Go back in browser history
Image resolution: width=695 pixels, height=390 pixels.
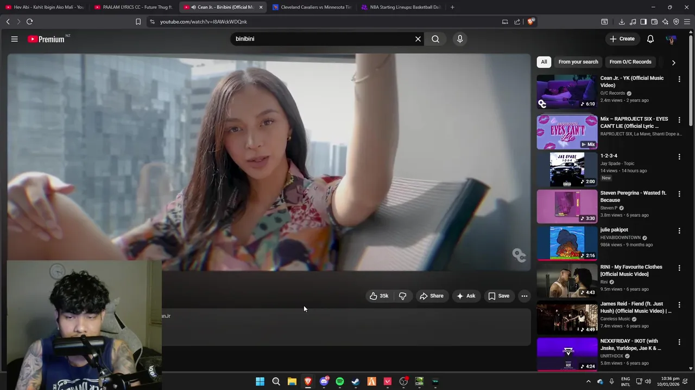tap(8, 22)
